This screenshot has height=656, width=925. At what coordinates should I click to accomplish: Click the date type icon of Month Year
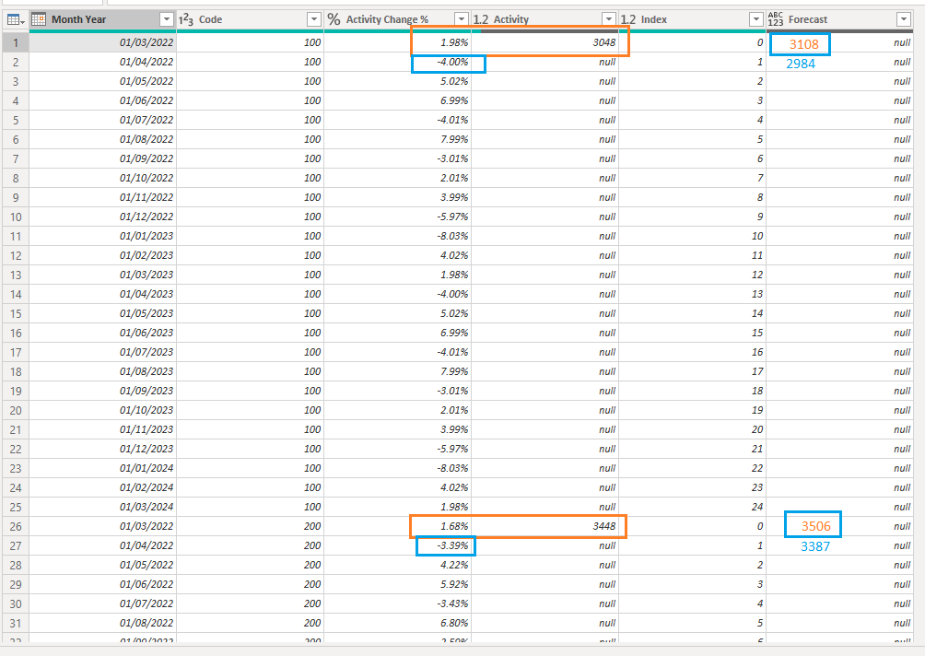tap(39, 19)
